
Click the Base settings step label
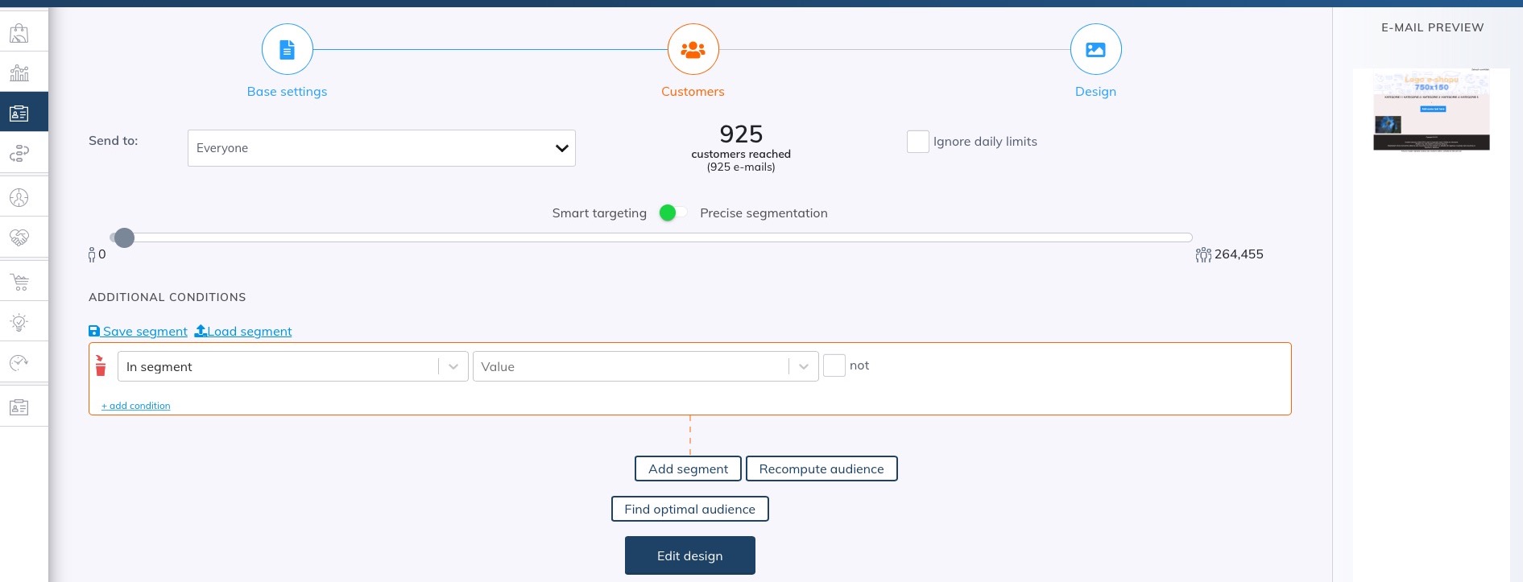tap(288, 92)
